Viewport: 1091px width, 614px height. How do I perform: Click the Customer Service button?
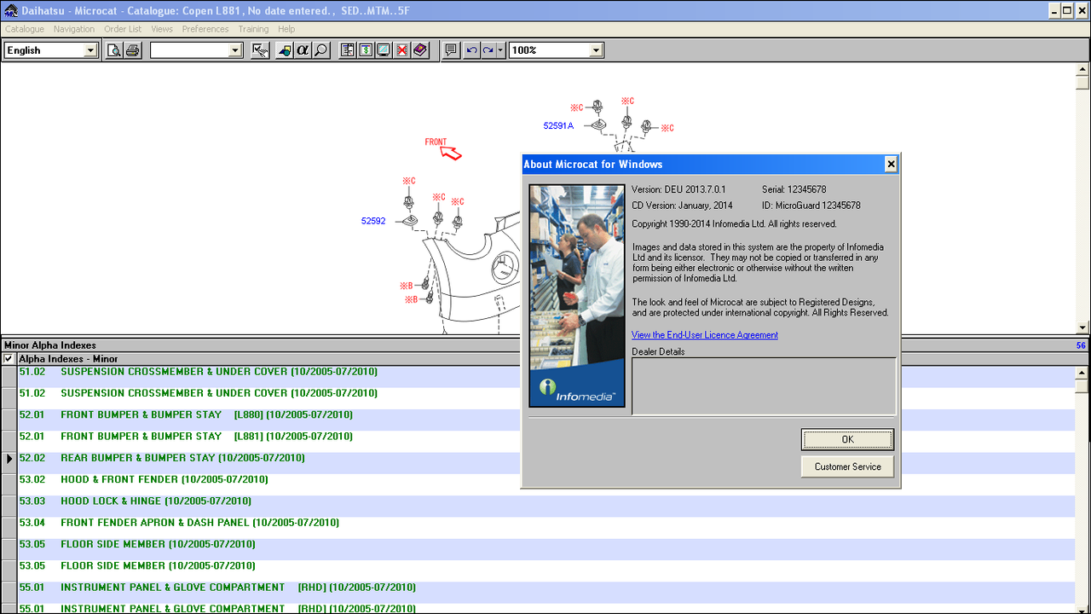(x=847, y=466)
